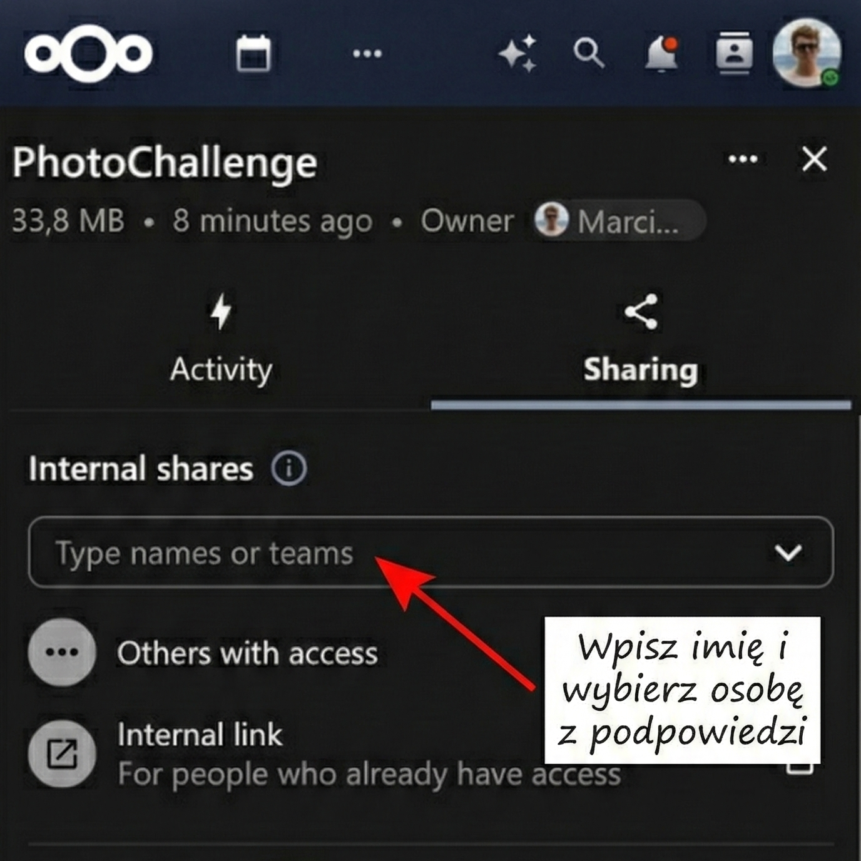Click the Internal link label
The height and width of the screenshot is (861, 861).
[200, 735]
